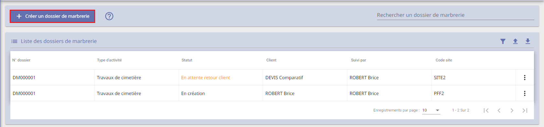Image resolution: width=544 pixels, height=127 pixels.
Task: Expand the records per page dropdown
Action: [x=431, y=111]
